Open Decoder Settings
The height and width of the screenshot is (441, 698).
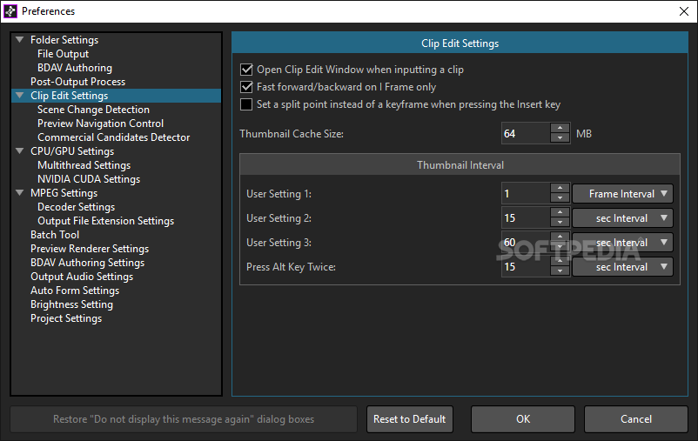point(76,207)
